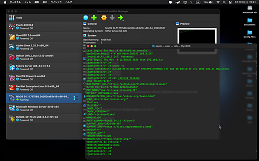The image size is (259, 161).
Task: Click the Wi-Fi status icon in the menu bar
Action: 218,2
